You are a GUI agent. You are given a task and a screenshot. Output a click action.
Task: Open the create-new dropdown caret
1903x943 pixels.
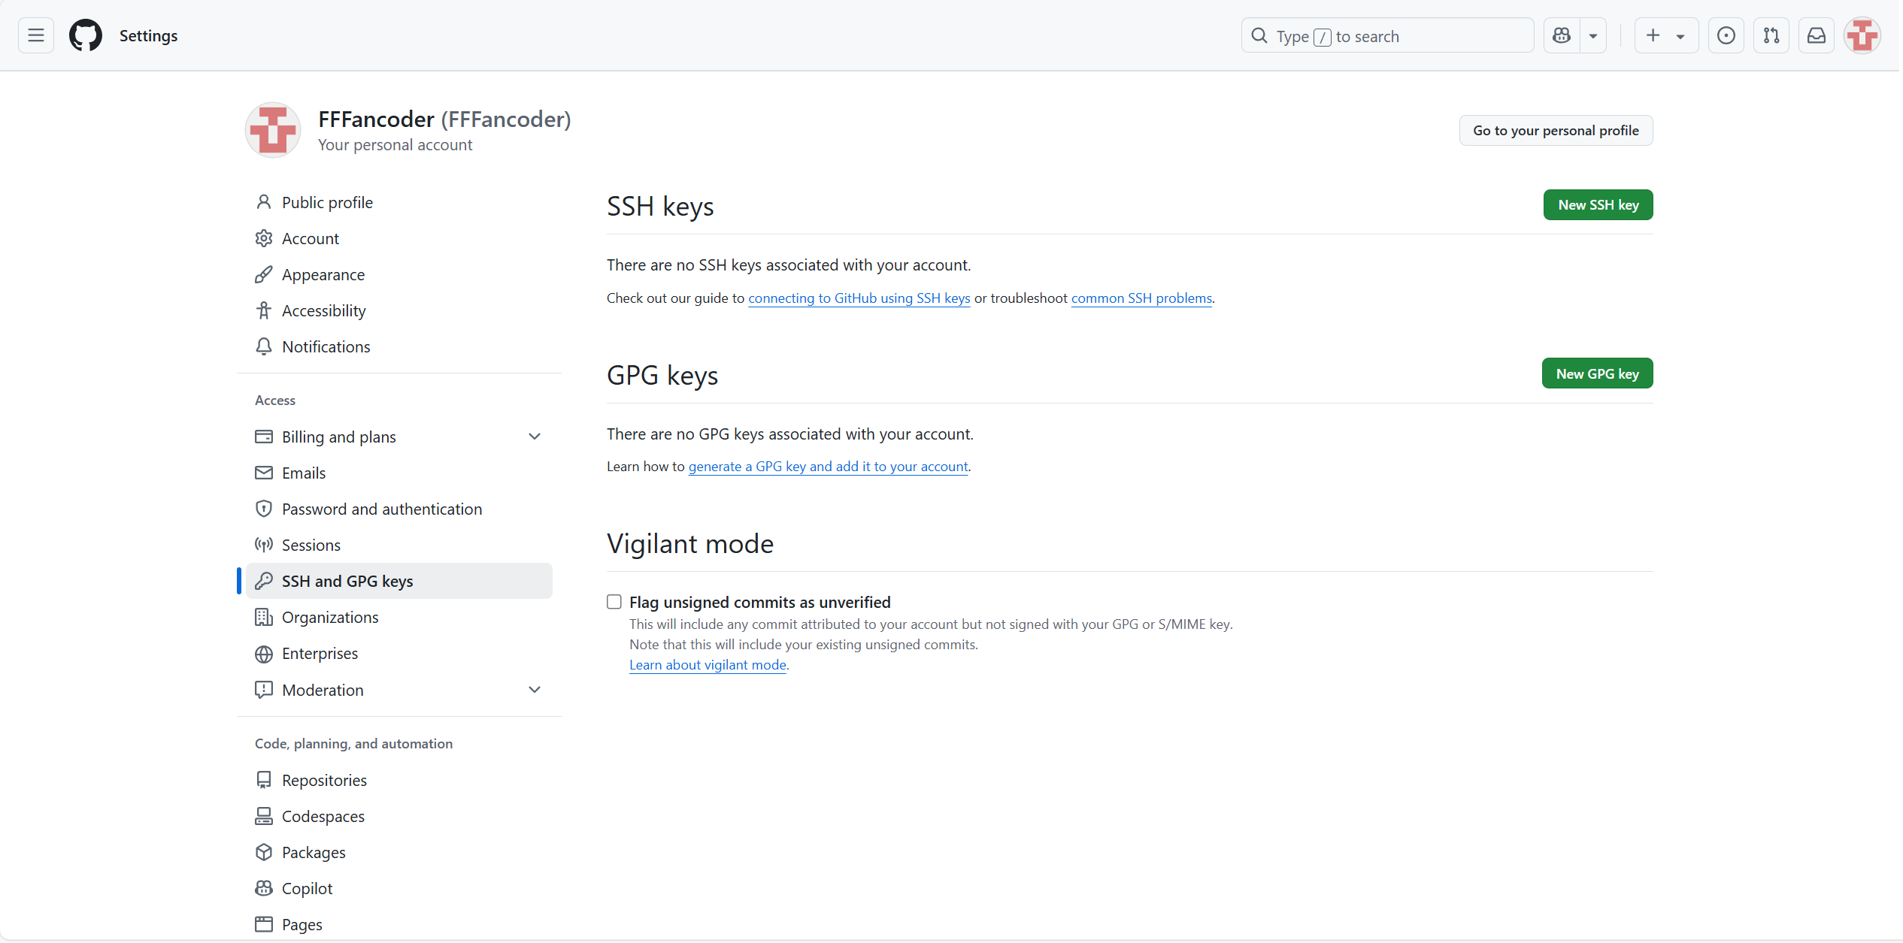pos(1680,35)
